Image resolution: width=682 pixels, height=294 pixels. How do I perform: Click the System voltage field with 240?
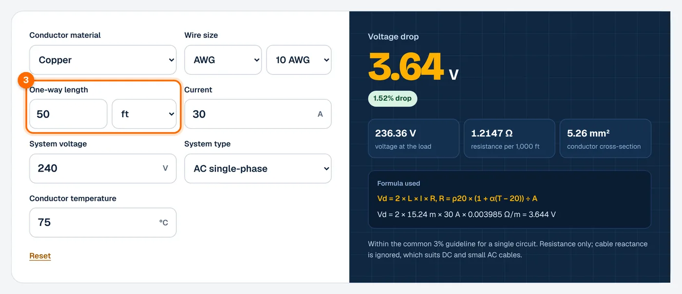[x=103, y=169]
